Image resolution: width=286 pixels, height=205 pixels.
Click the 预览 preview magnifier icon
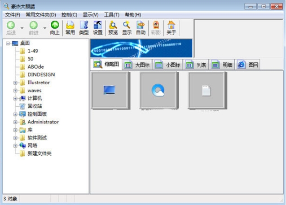click(x=113, y=25)
